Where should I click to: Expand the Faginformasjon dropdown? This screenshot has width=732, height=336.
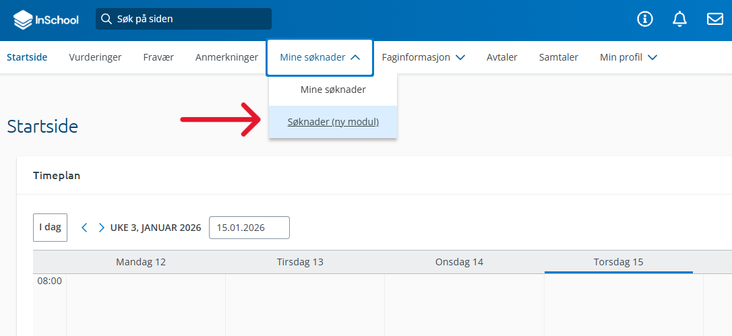click(x=423, y=57)
